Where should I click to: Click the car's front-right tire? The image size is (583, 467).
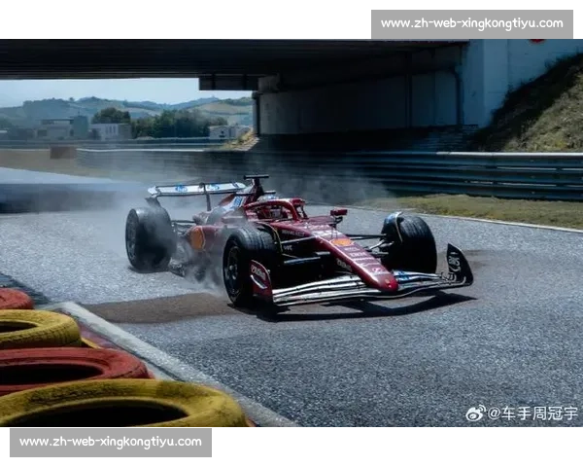pyautogui.click(x=410, y=242)
